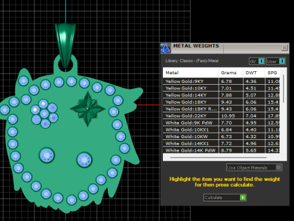Select the star flower ornament on pendant
Screen dimensions: 294x221
tap(88, 109)
